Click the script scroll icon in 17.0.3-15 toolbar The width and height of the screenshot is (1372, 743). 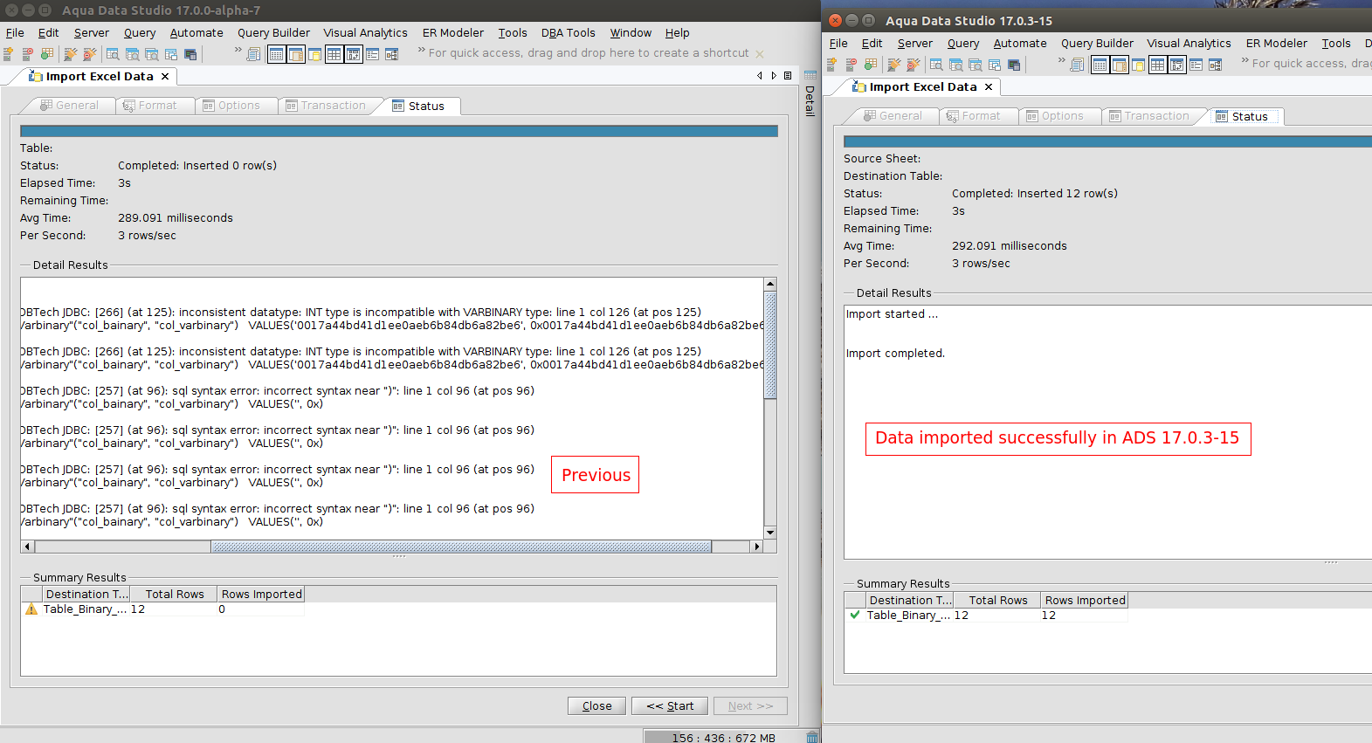point(1077,65)
